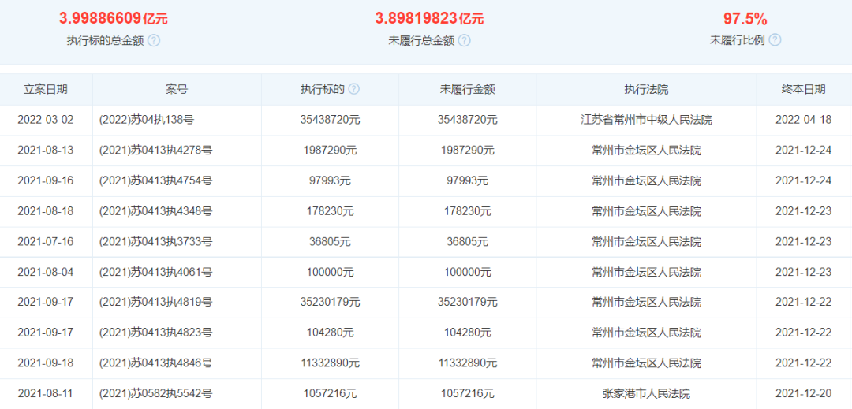Open case (2021)苏0413执4278号
Image resolution: width=852 pixels, height=409 pixels.
coord(155,151)
